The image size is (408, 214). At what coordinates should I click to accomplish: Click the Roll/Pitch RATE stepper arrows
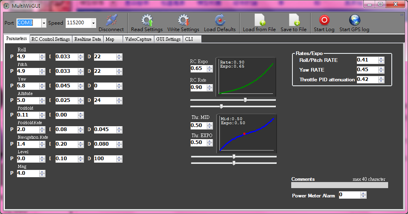click(381, 60)
